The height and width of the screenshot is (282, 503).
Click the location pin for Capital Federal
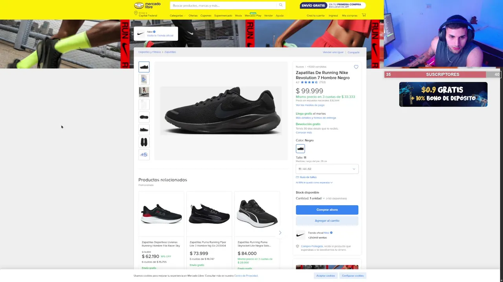[x=136, y=14]
